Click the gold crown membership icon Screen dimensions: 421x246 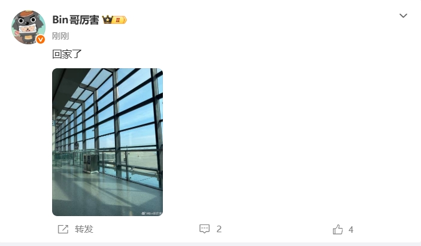point(107,20)
